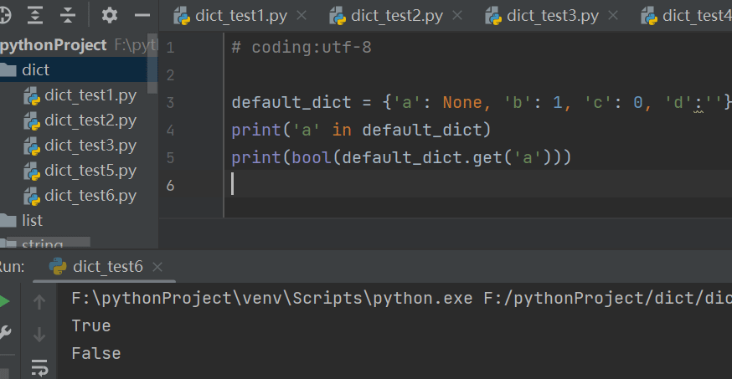This screenshot has height=379, width=732.
Task: Place cursor on empty line 6 in editor
Action: tap(419, 184)
